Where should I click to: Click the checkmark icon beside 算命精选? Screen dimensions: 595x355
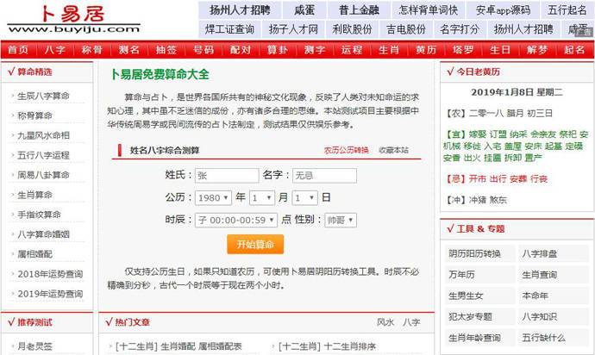(10, 72)
